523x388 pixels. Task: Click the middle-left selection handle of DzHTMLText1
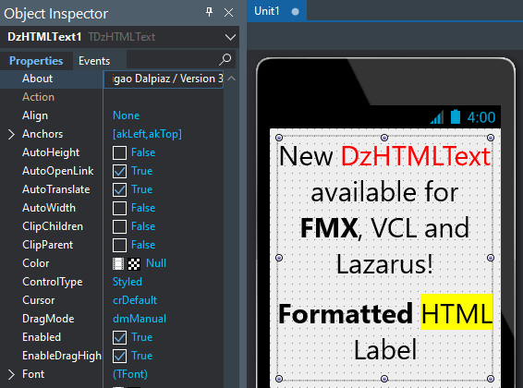(x=279, y=258)
